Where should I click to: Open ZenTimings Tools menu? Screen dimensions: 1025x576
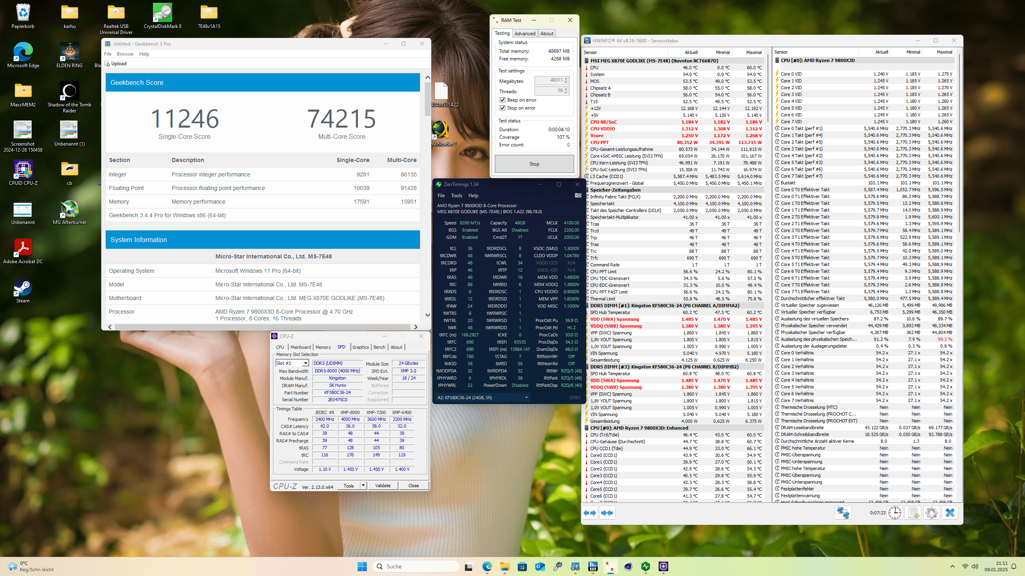(456, 196)
